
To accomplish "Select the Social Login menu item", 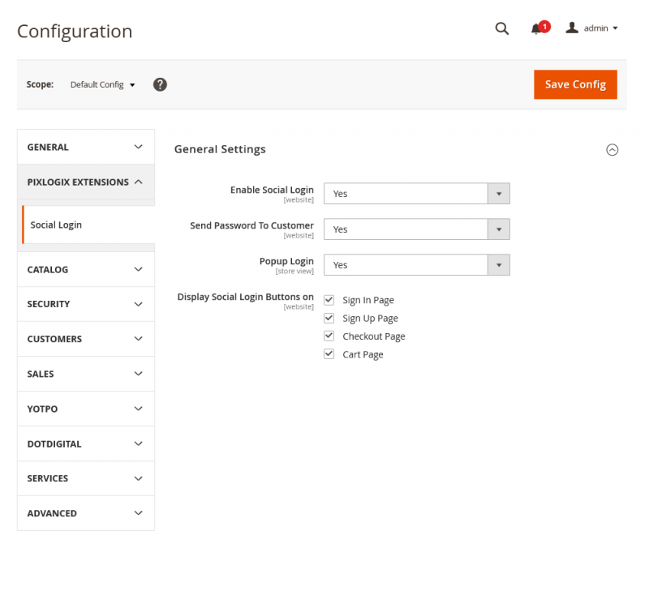I will coord(55,225).
